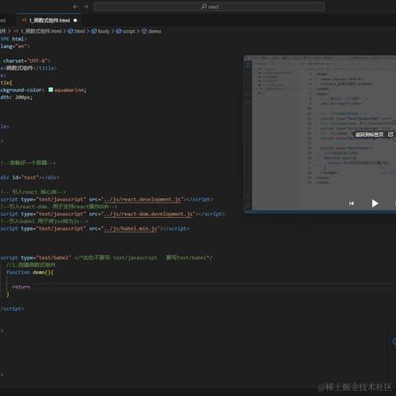396x396 pixels.
Task: Follow the ../js/babel.min.js link
Action: pyautogui.click(x=131, y=229)
